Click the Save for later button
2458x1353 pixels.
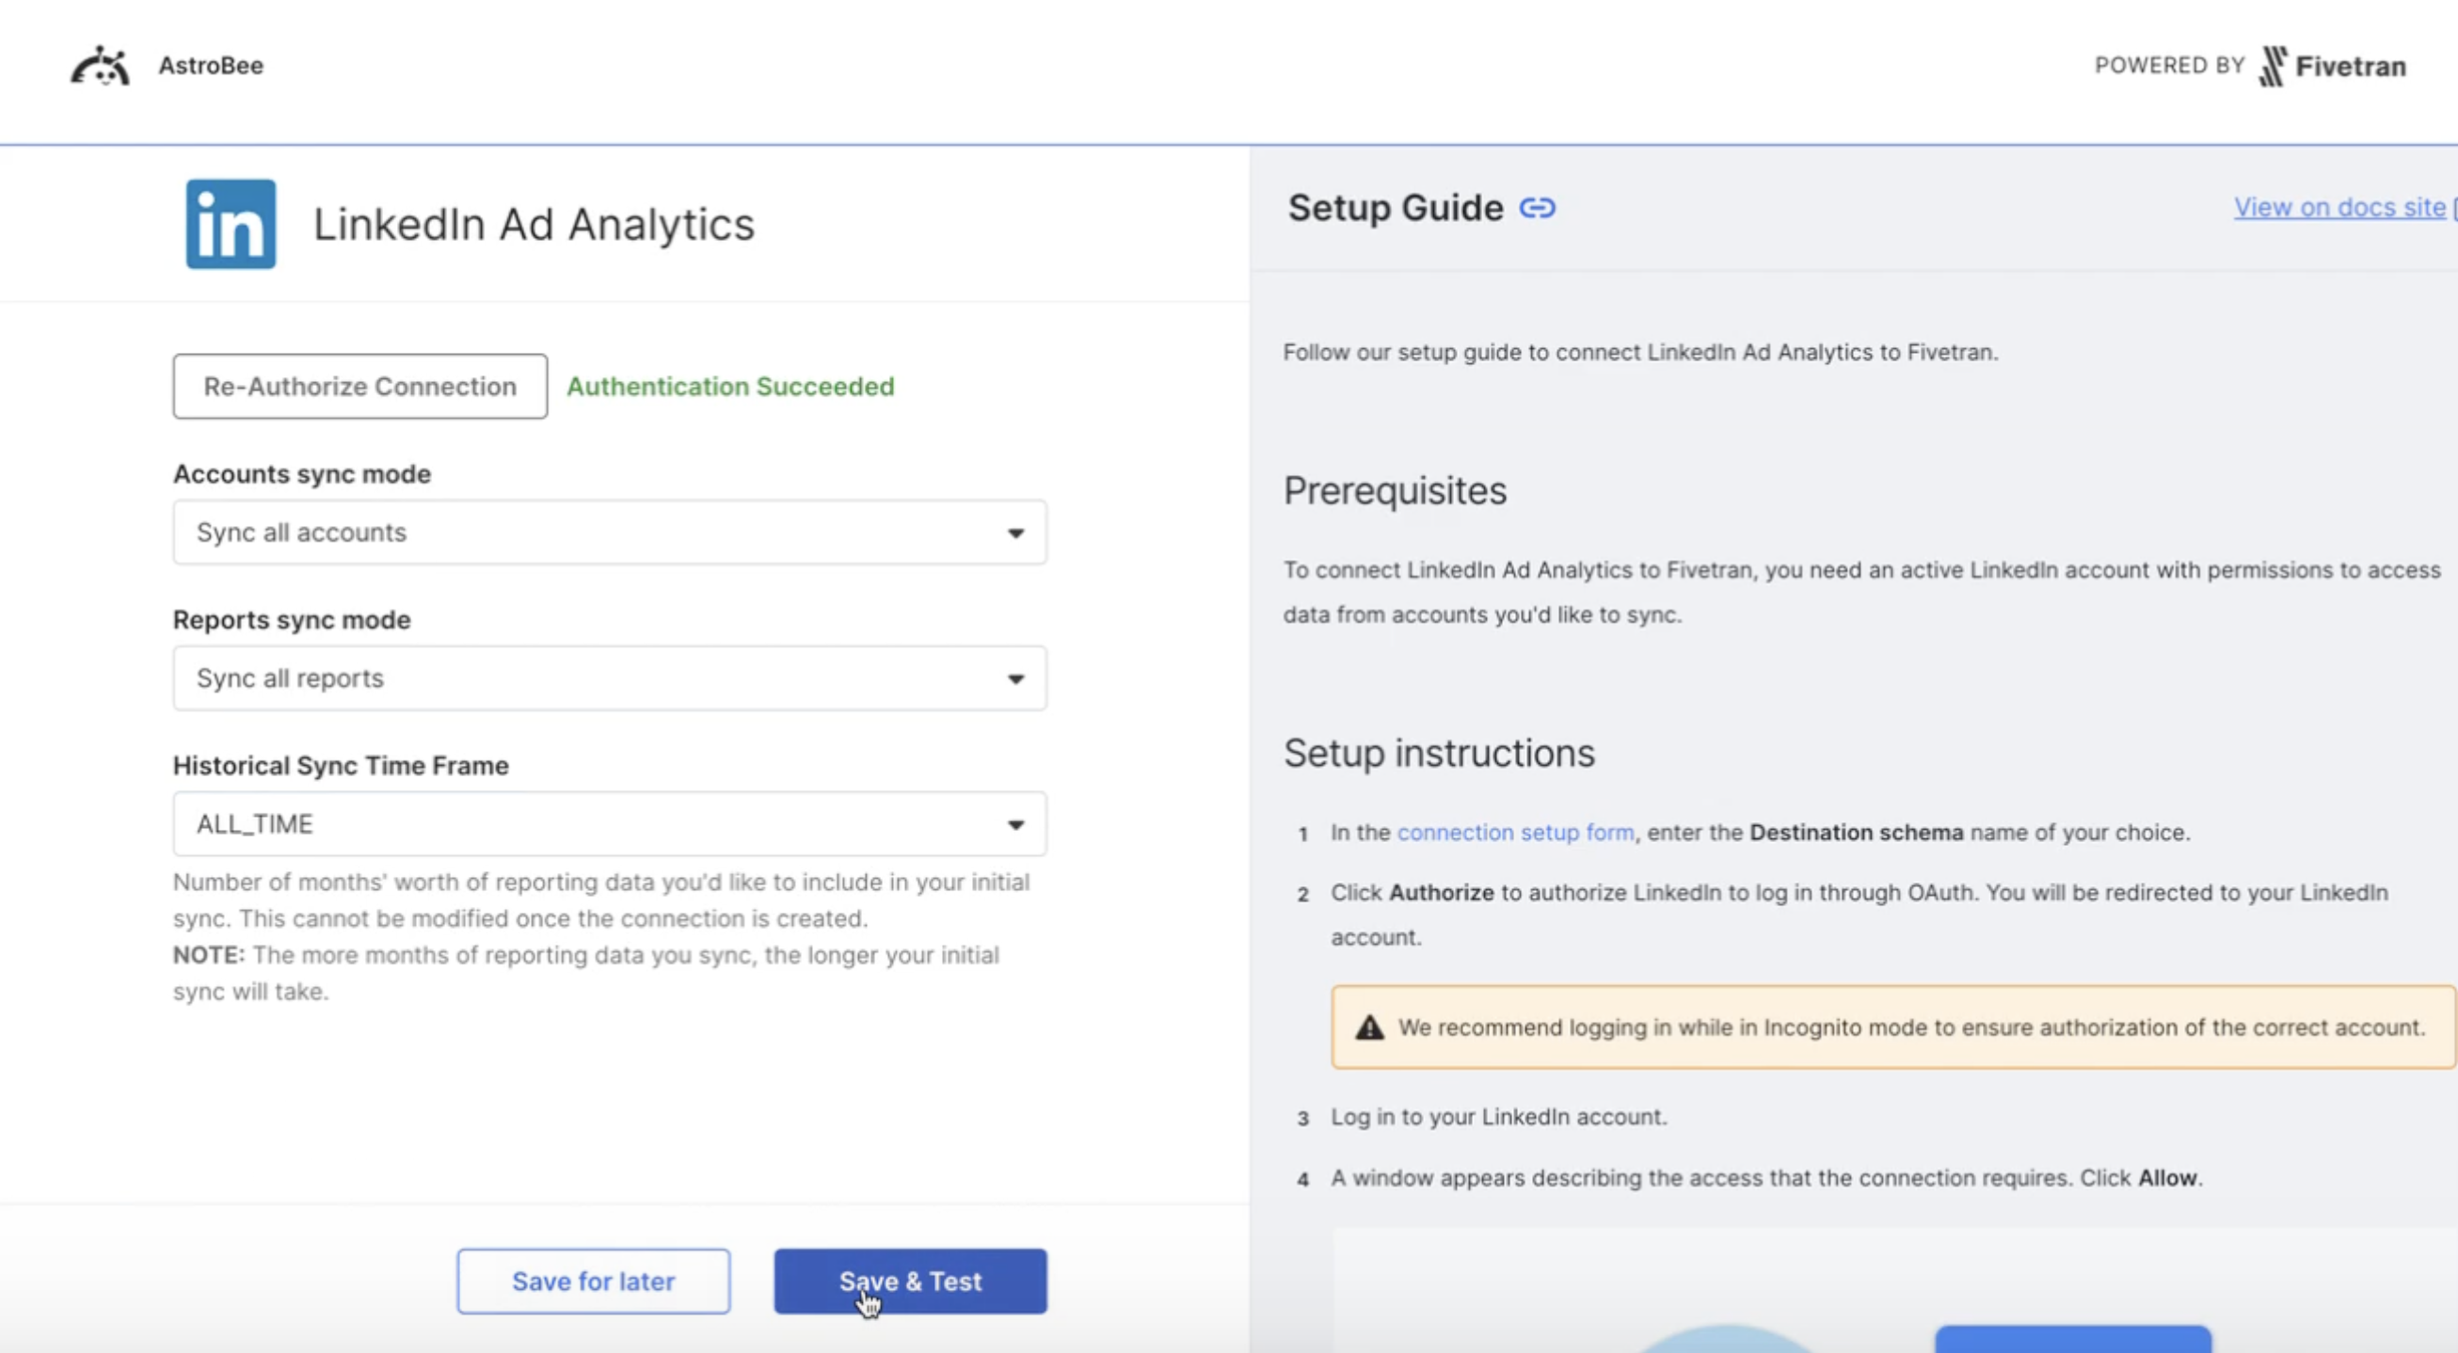click(593, 1281)
